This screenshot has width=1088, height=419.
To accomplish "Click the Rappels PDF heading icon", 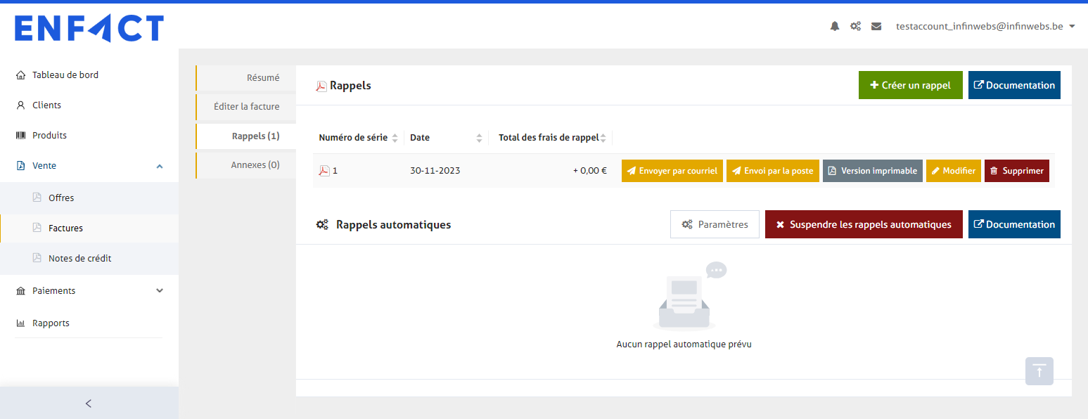I will pos(321,86).
